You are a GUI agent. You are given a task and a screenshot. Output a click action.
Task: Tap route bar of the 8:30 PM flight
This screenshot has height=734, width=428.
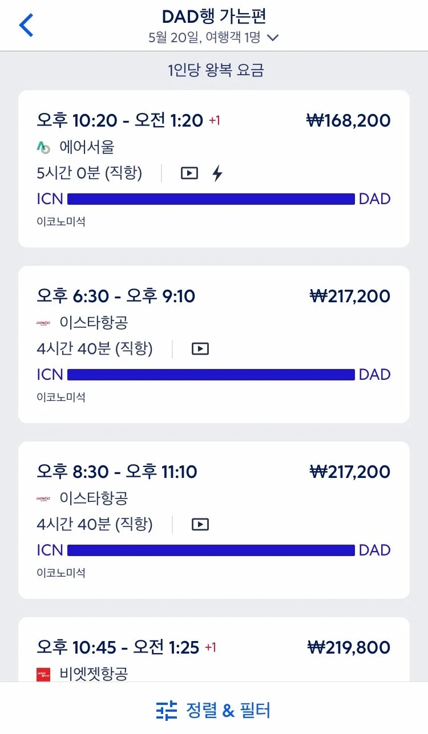(x=211, y=550)
